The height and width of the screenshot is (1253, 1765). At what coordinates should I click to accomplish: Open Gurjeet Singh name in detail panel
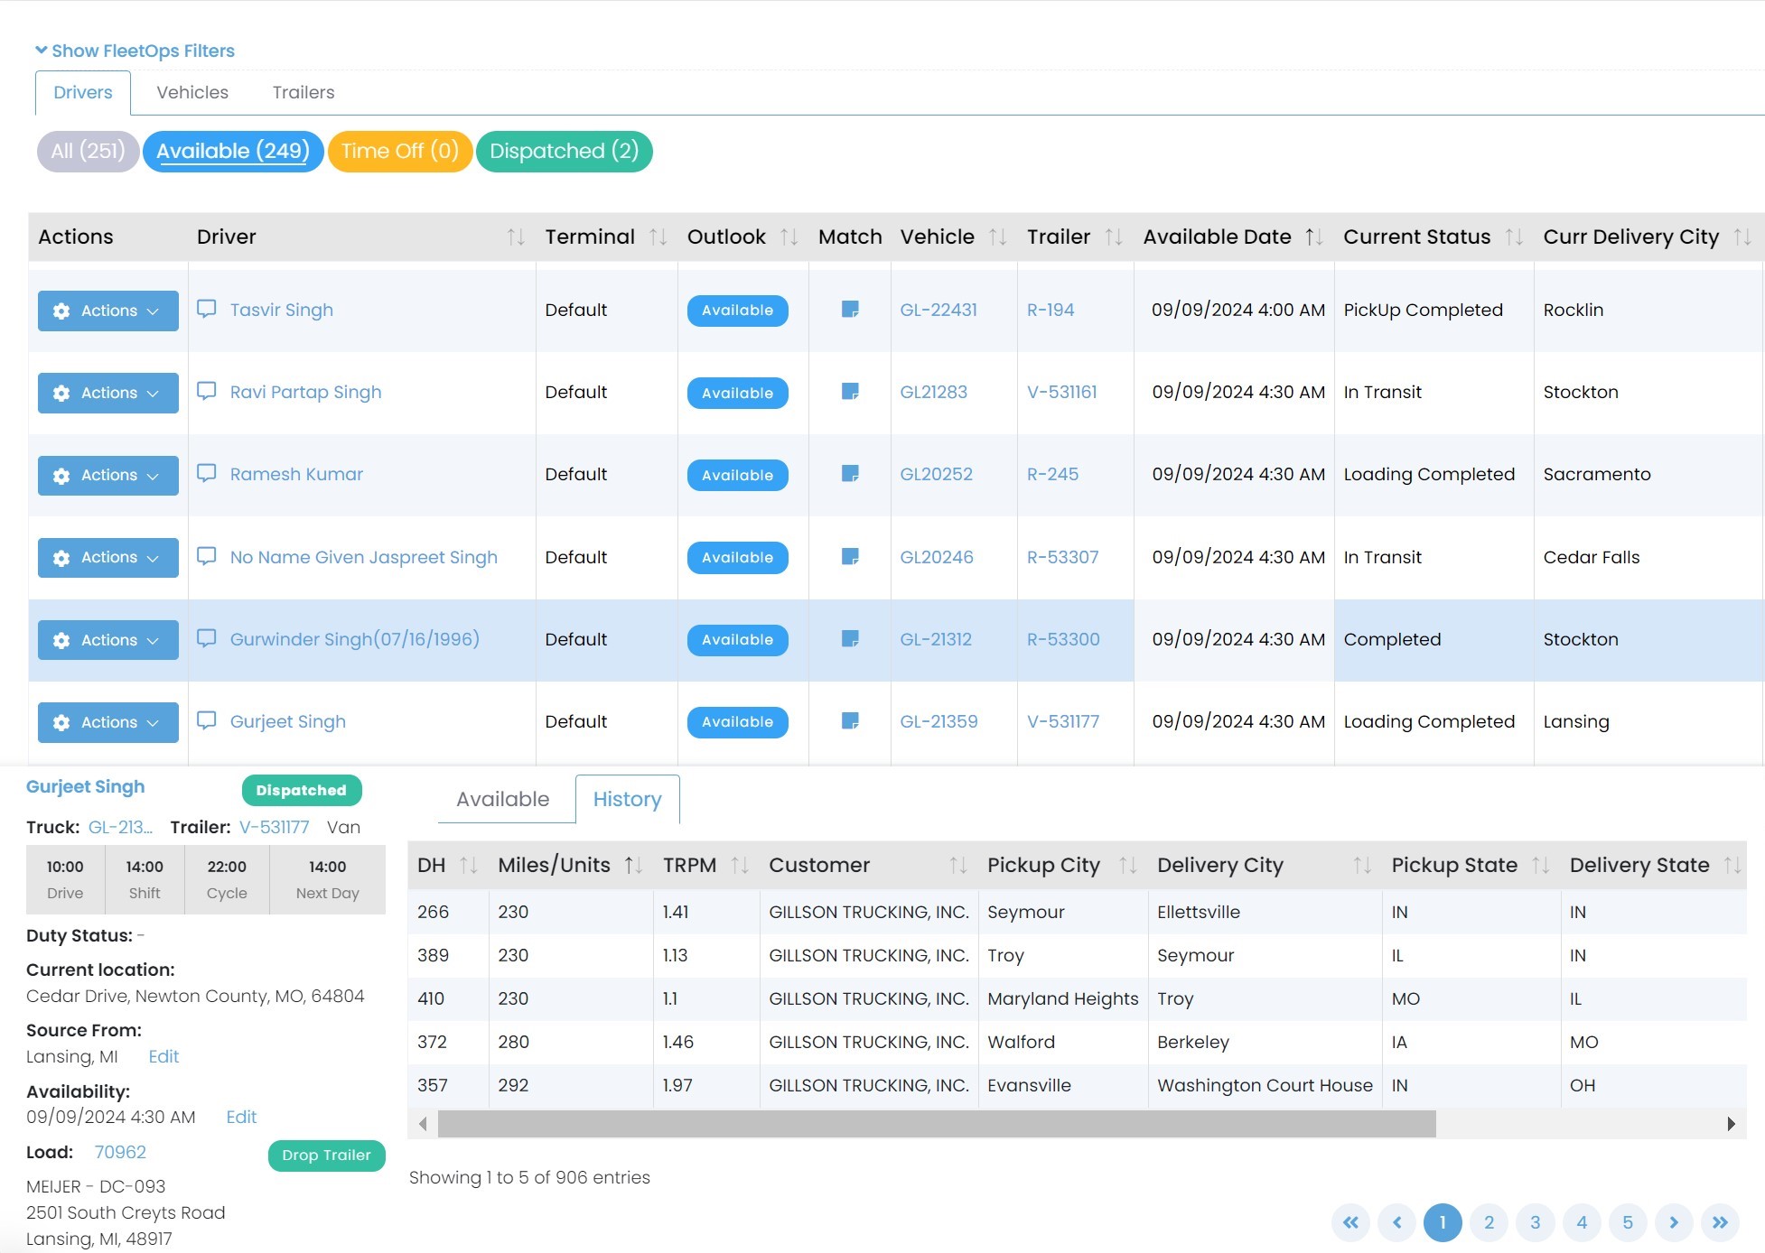pos(85,786)
